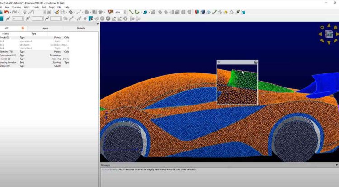Click the gray diamond icon after paintbrush group
This screenshot has width=339, height=187.
(71, 12)
